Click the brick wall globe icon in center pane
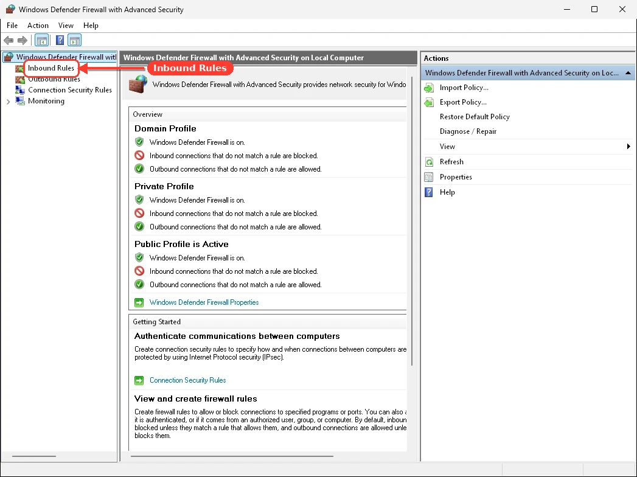Image resolution: width=637 pixels, height=477 pixels. (x=138, y=84)
